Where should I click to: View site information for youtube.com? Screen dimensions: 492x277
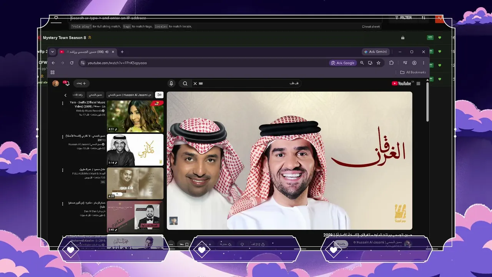[x=82, y=63]
